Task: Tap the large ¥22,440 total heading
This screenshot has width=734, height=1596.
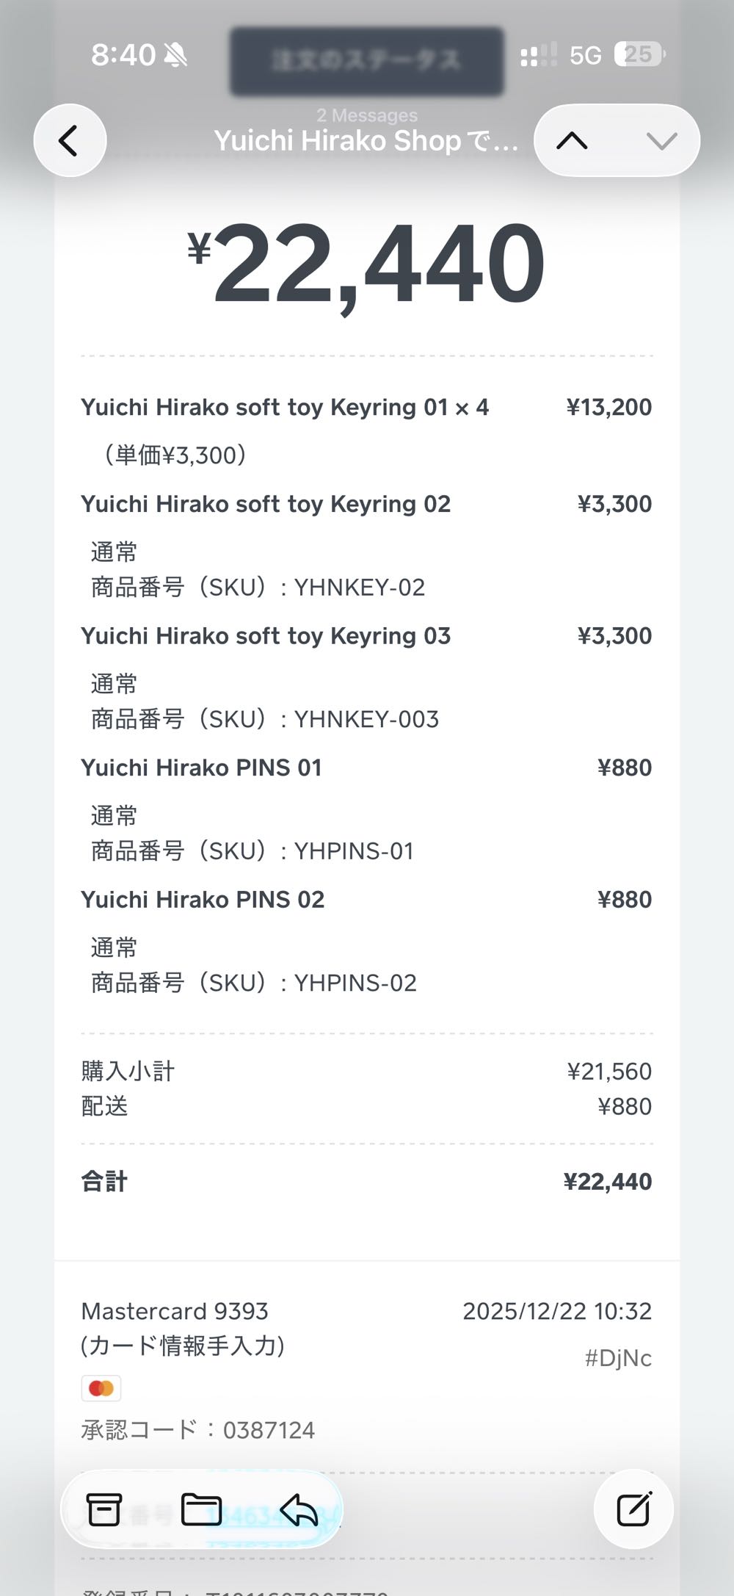Action: coord(367,264)
